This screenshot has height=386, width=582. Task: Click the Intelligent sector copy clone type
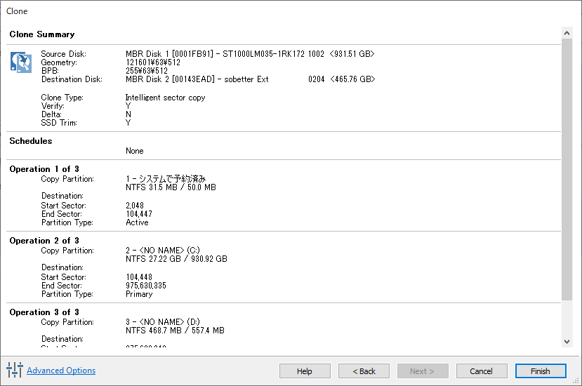[x=165, y=98]
